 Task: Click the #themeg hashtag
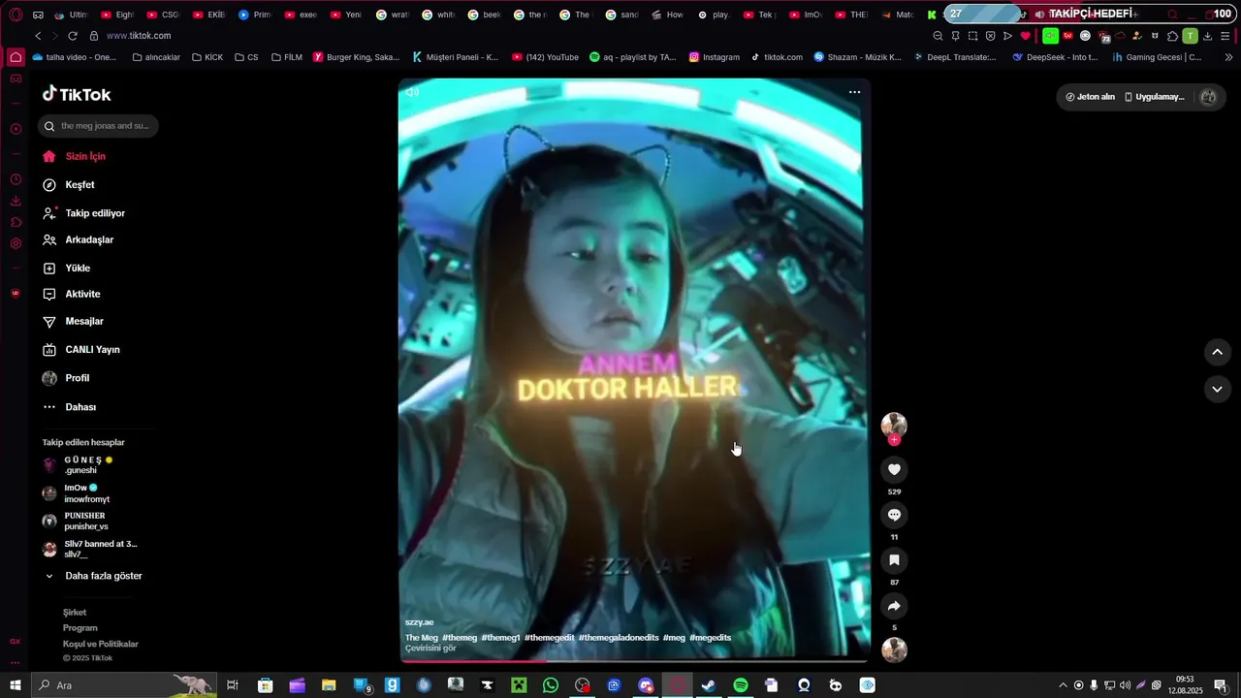tap(460, 638)
